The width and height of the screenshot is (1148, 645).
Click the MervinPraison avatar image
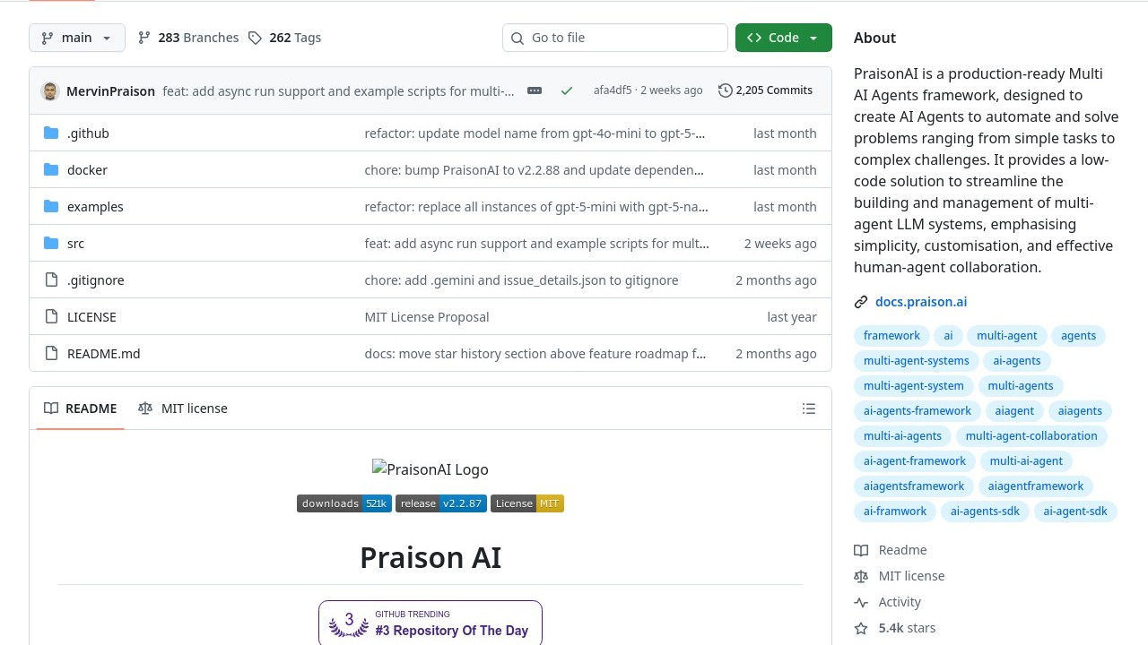pos(50,91)
